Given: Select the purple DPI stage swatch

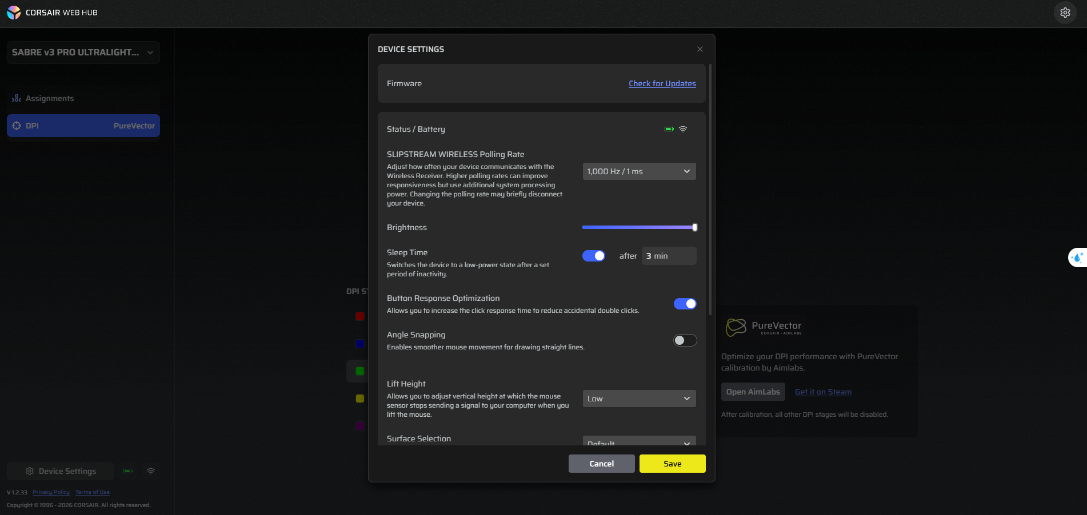Looking at the screenshot, I should 360,426.
